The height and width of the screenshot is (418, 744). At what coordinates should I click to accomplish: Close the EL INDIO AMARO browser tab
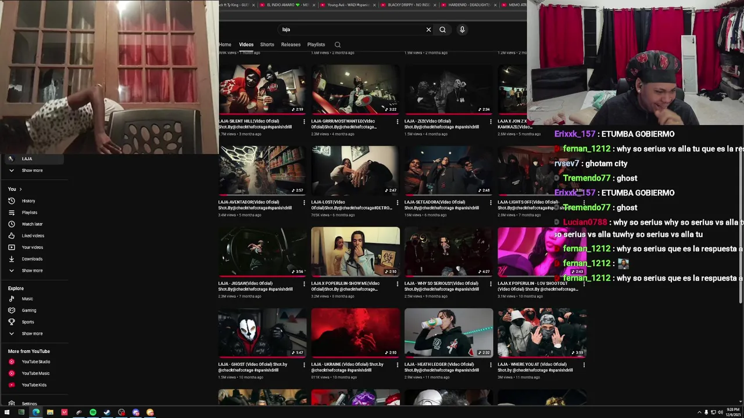314,5
